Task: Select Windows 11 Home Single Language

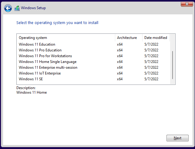Action: coord(47,62)
